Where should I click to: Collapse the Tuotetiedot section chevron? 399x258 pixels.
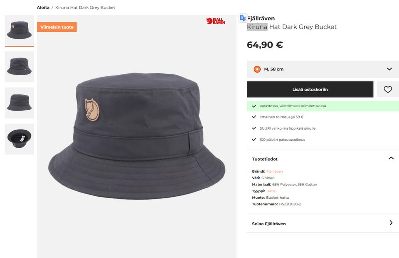click(x=391, y=158)
